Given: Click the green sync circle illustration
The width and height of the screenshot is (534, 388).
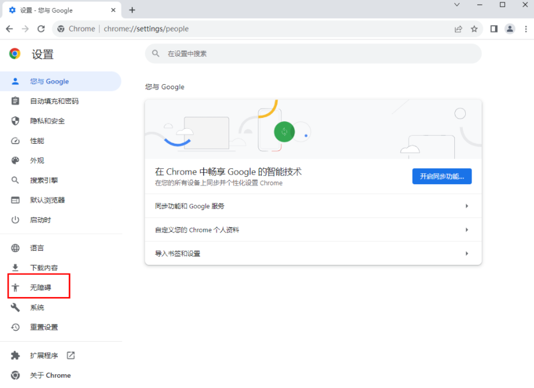Looking at the screenshot, I should point(284,132).
